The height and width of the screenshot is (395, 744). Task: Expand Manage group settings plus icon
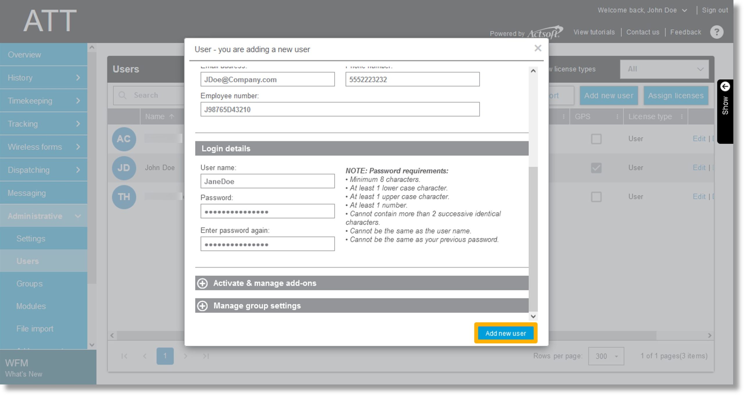point(203,306)
